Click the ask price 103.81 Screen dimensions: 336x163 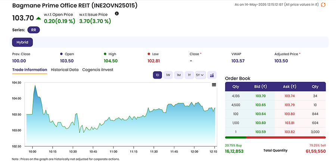point(290,123)
